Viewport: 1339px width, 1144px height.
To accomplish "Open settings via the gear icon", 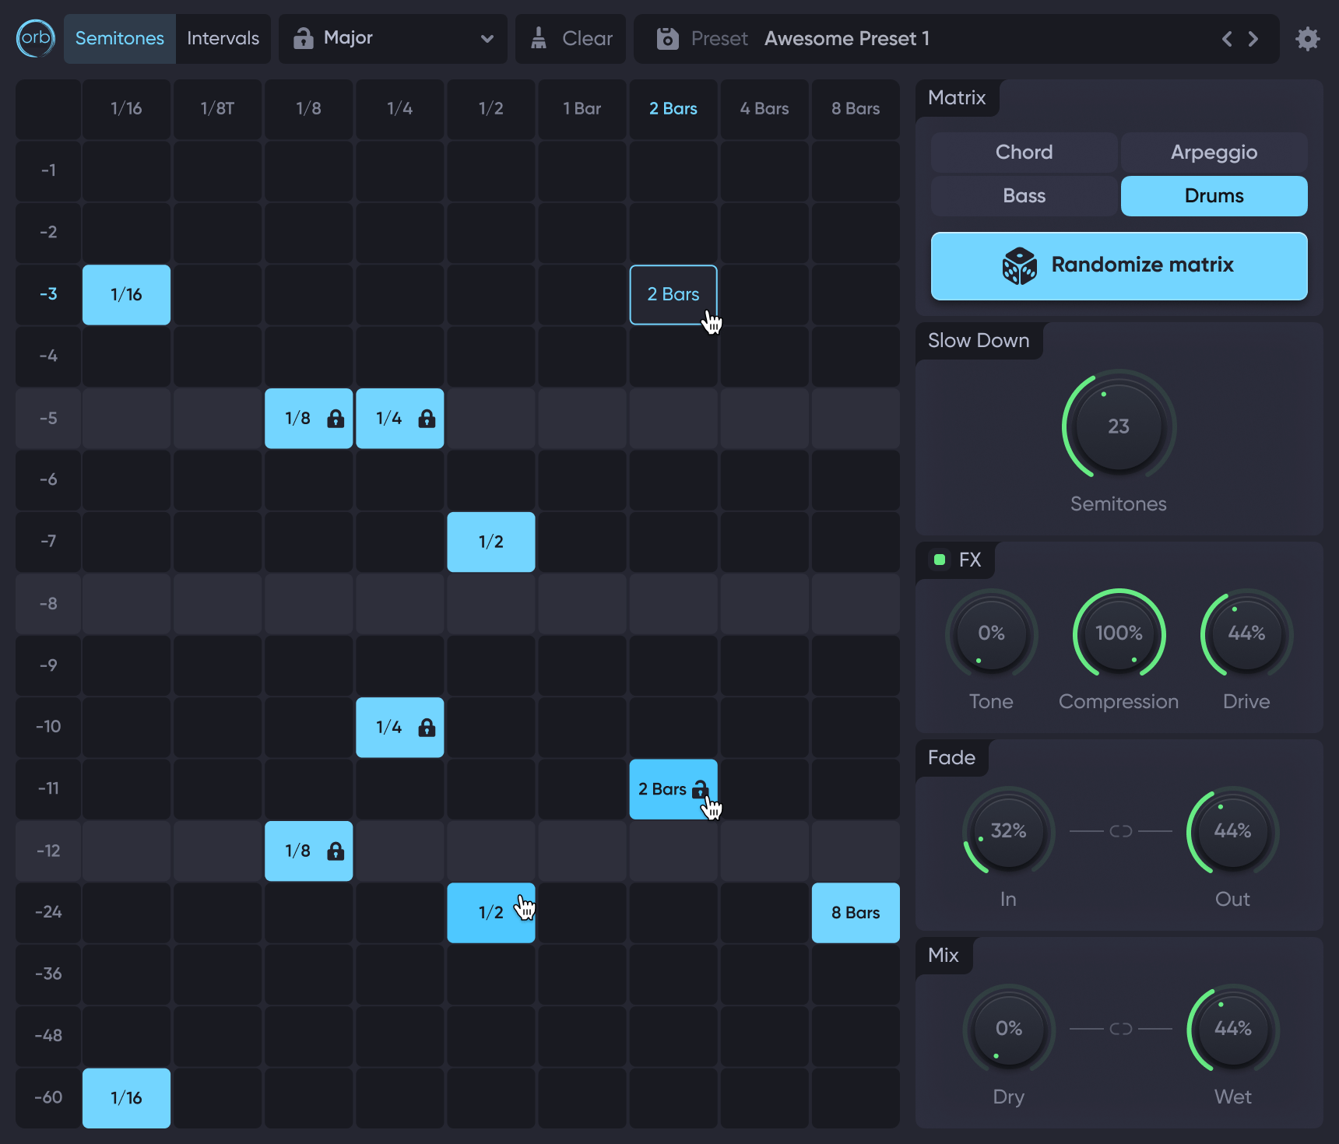I will 1308,38.
